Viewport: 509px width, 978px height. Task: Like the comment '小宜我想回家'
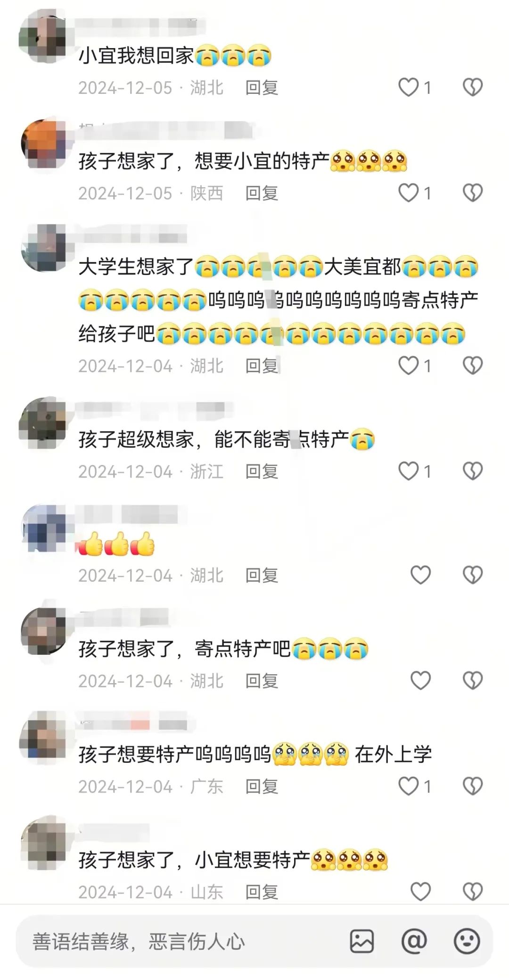click(409, 87)
